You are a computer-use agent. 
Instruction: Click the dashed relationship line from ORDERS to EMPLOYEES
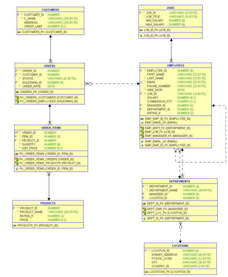pyautogui.click(x=114, y=84)
